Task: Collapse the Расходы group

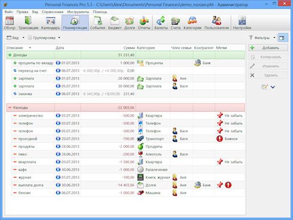Action: 10,108
